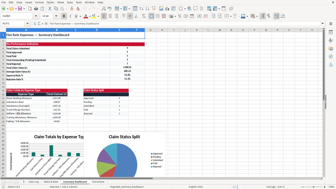Switch to the Instructions sheet tab
The image size is (336, 189).
(98, 182)
